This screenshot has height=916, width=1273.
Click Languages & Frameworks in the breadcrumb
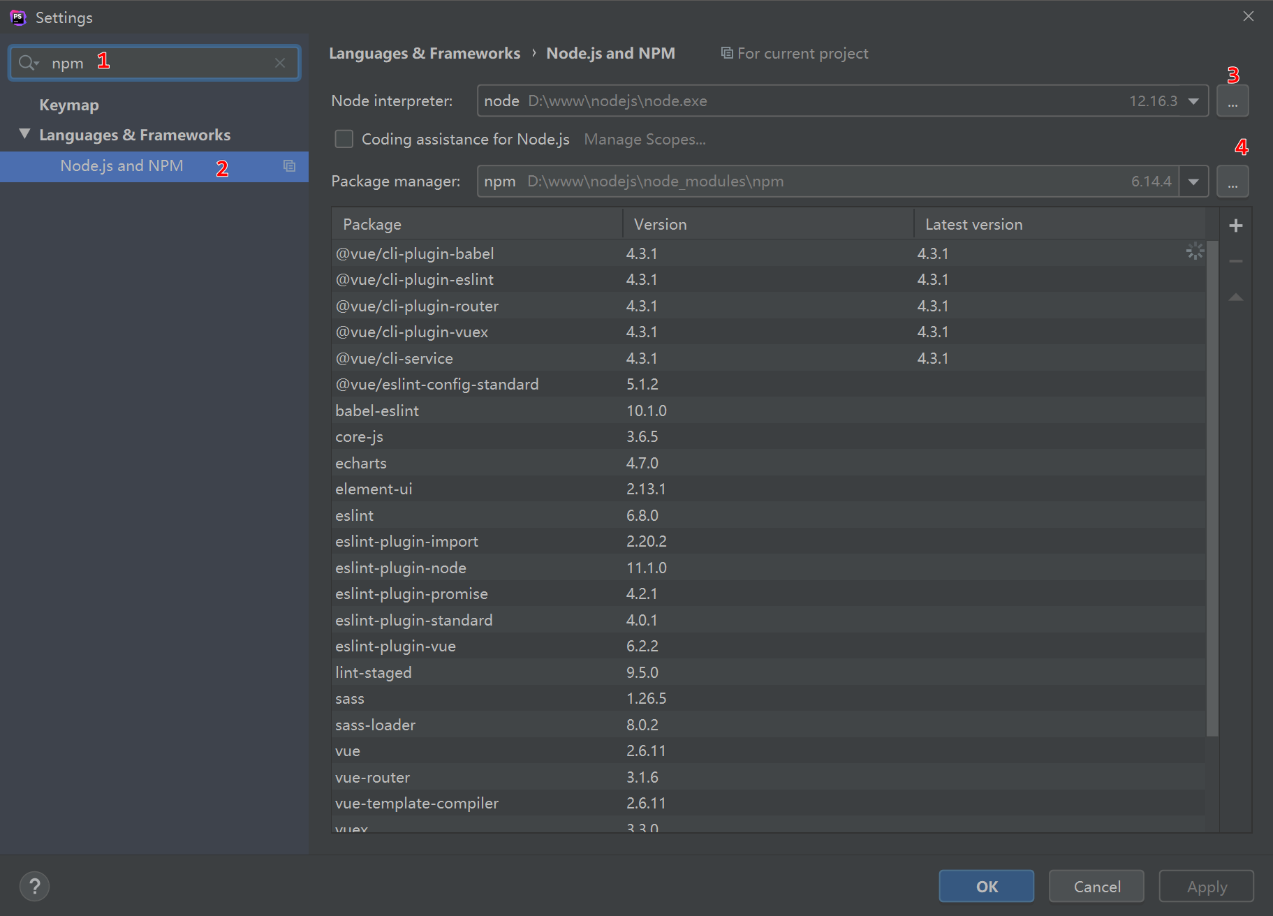point(425,53)
